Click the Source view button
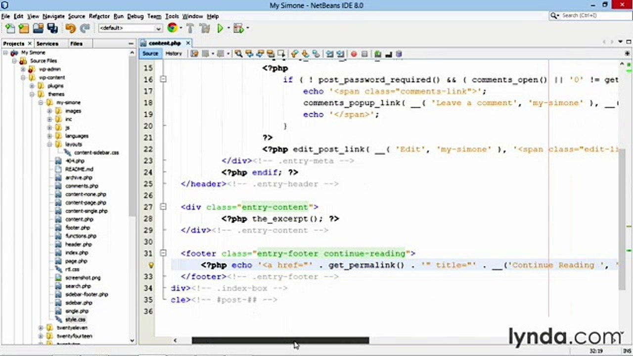Image resolution: width=633 pixels, height=356 pixels. click(150, 53)
